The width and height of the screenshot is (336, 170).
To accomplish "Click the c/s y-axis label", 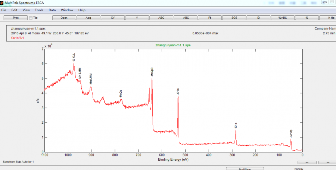I will coord(38,101).
